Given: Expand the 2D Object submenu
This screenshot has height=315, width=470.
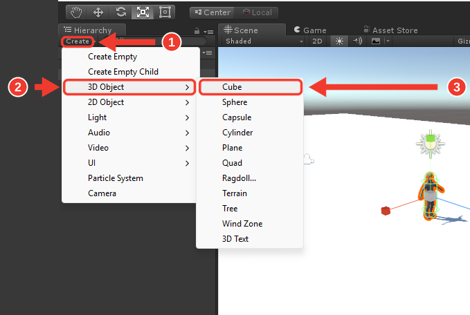Looking at the screenshot, I should [x=130, y=102].
